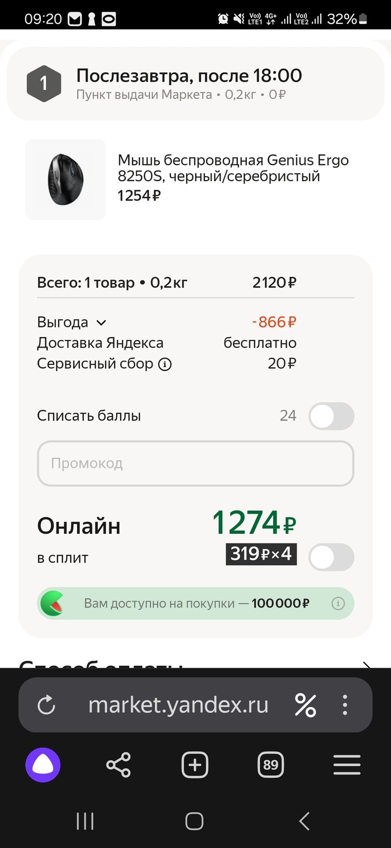Enable the Списать баллы switch
The width and height of the screenshot is (391, 848).
(x=331, y=416)
